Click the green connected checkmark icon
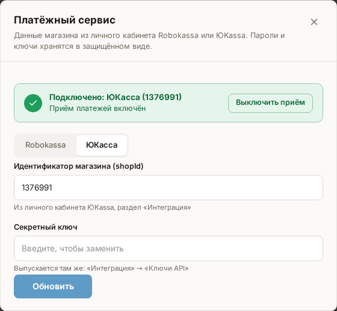 tap(33, 103)
